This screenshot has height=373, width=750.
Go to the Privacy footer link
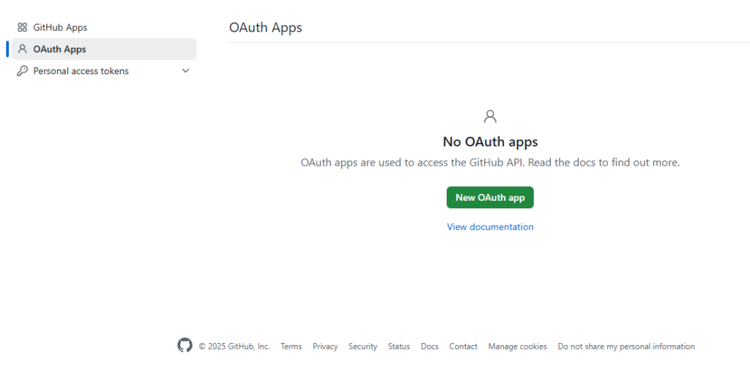[325, 346]
